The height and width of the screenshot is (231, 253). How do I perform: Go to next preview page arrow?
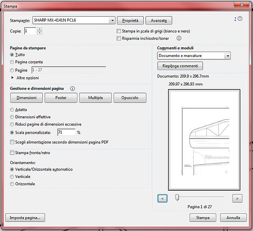pos(237,198)
